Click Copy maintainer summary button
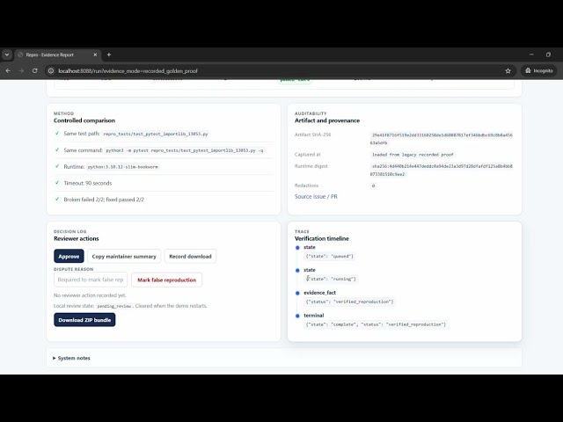Image resolution: width=563 pixels, height=422 pixels. pyautogui.click(x=124, y=256)
